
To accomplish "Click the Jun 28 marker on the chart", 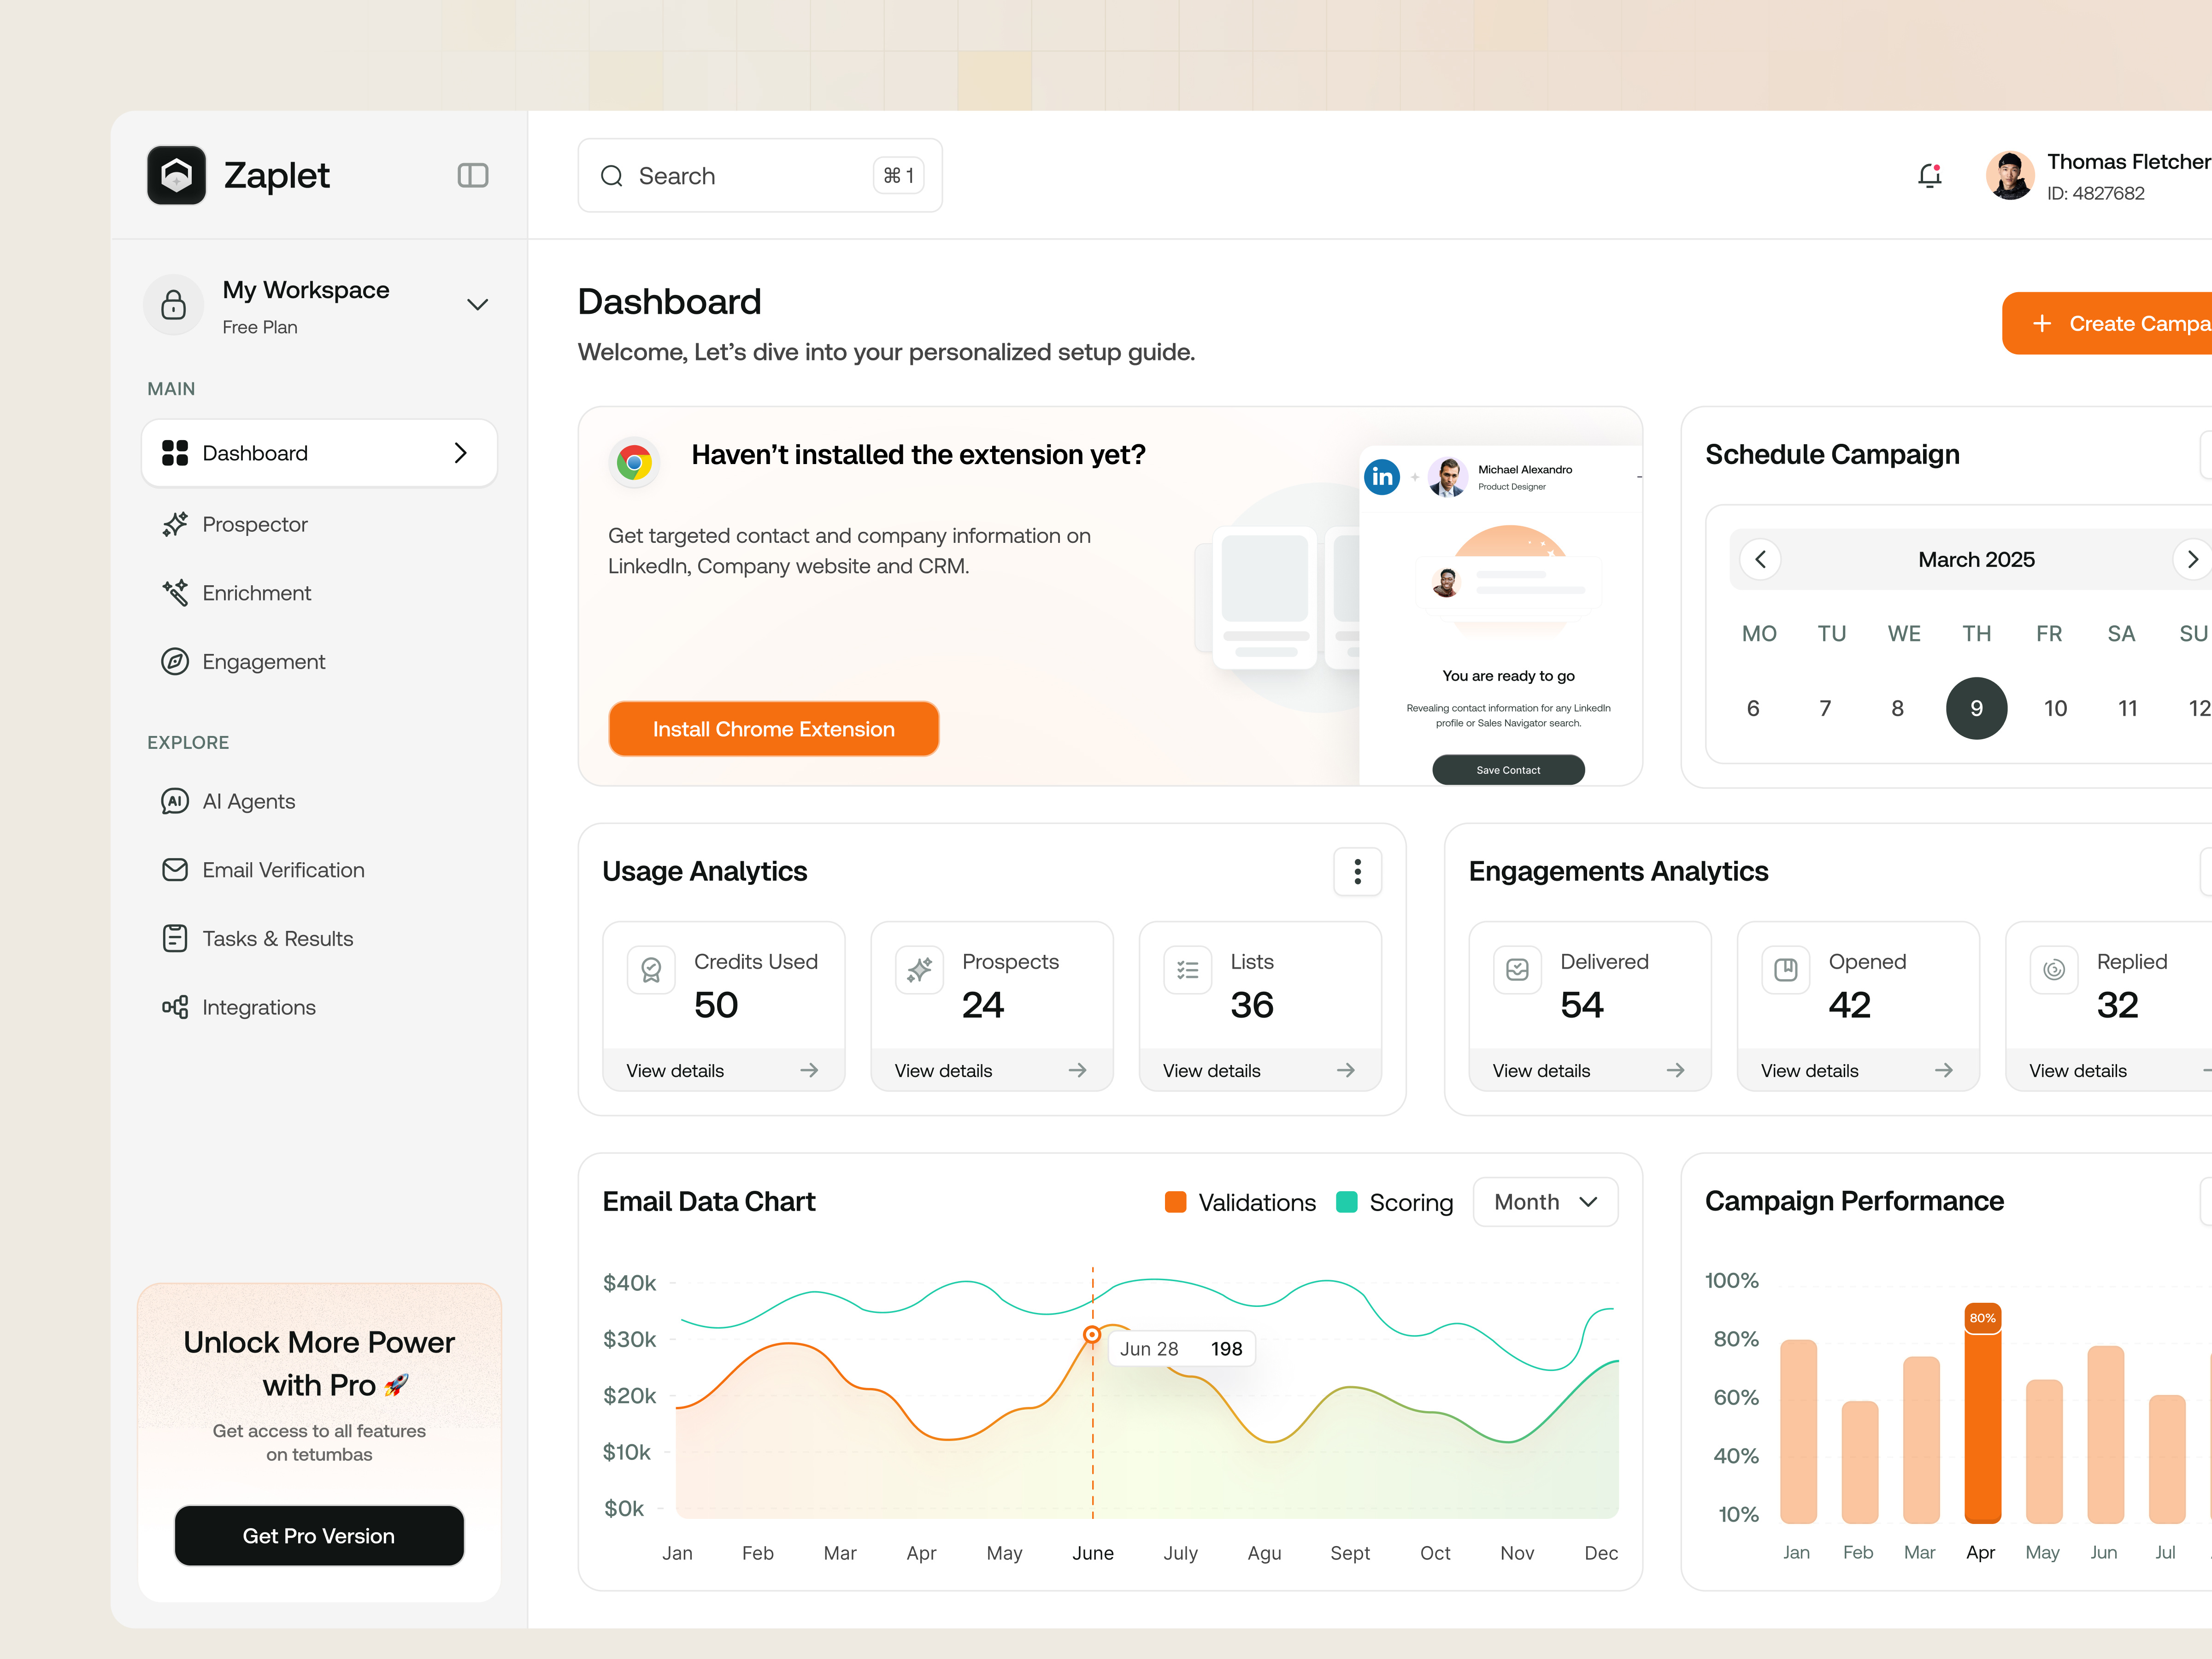I will tap(1092, 1334).
